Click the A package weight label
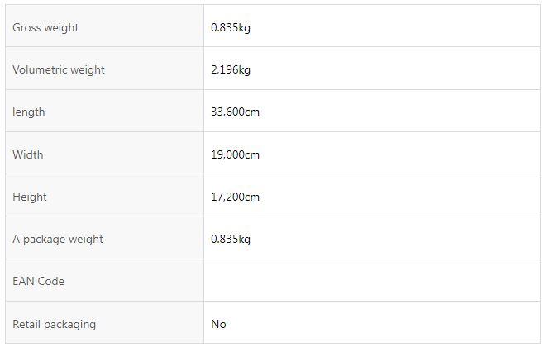The image size is (544, 347). click(x=58, y=240)
